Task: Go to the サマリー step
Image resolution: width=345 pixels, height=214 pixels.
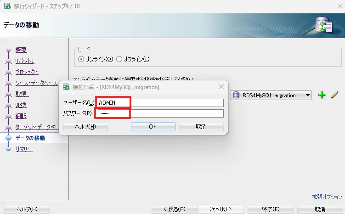Action: [24, 149]
